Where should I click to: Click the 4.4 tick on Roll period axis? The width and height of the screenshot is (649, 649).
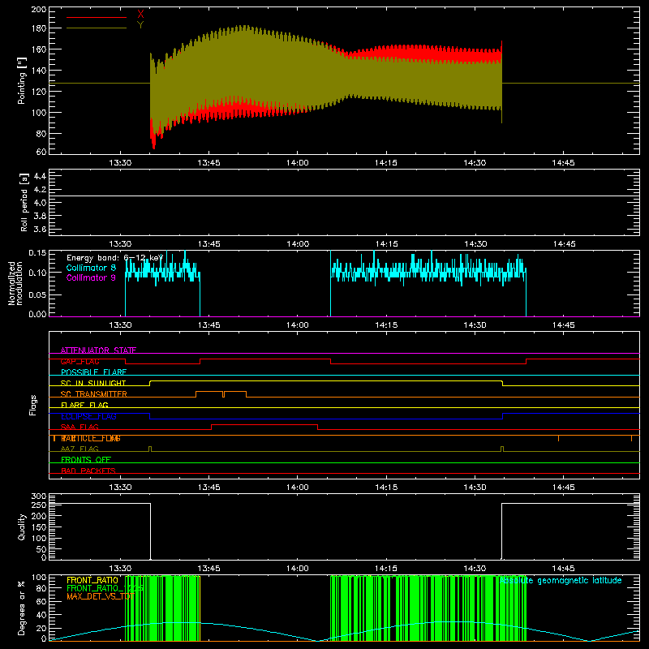coord(40,176)
